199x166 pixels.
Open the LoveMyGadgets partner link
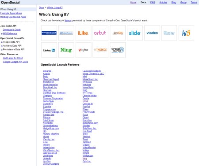51,164
